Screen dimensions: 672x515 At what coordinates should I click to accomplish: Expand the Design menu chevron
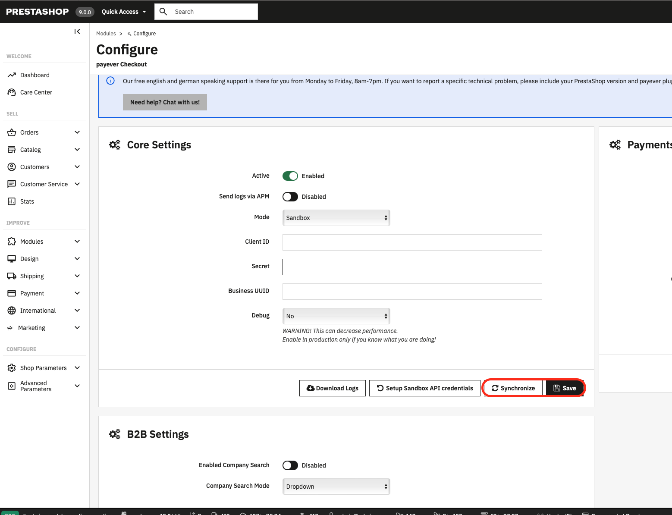[x=77, y=259]
